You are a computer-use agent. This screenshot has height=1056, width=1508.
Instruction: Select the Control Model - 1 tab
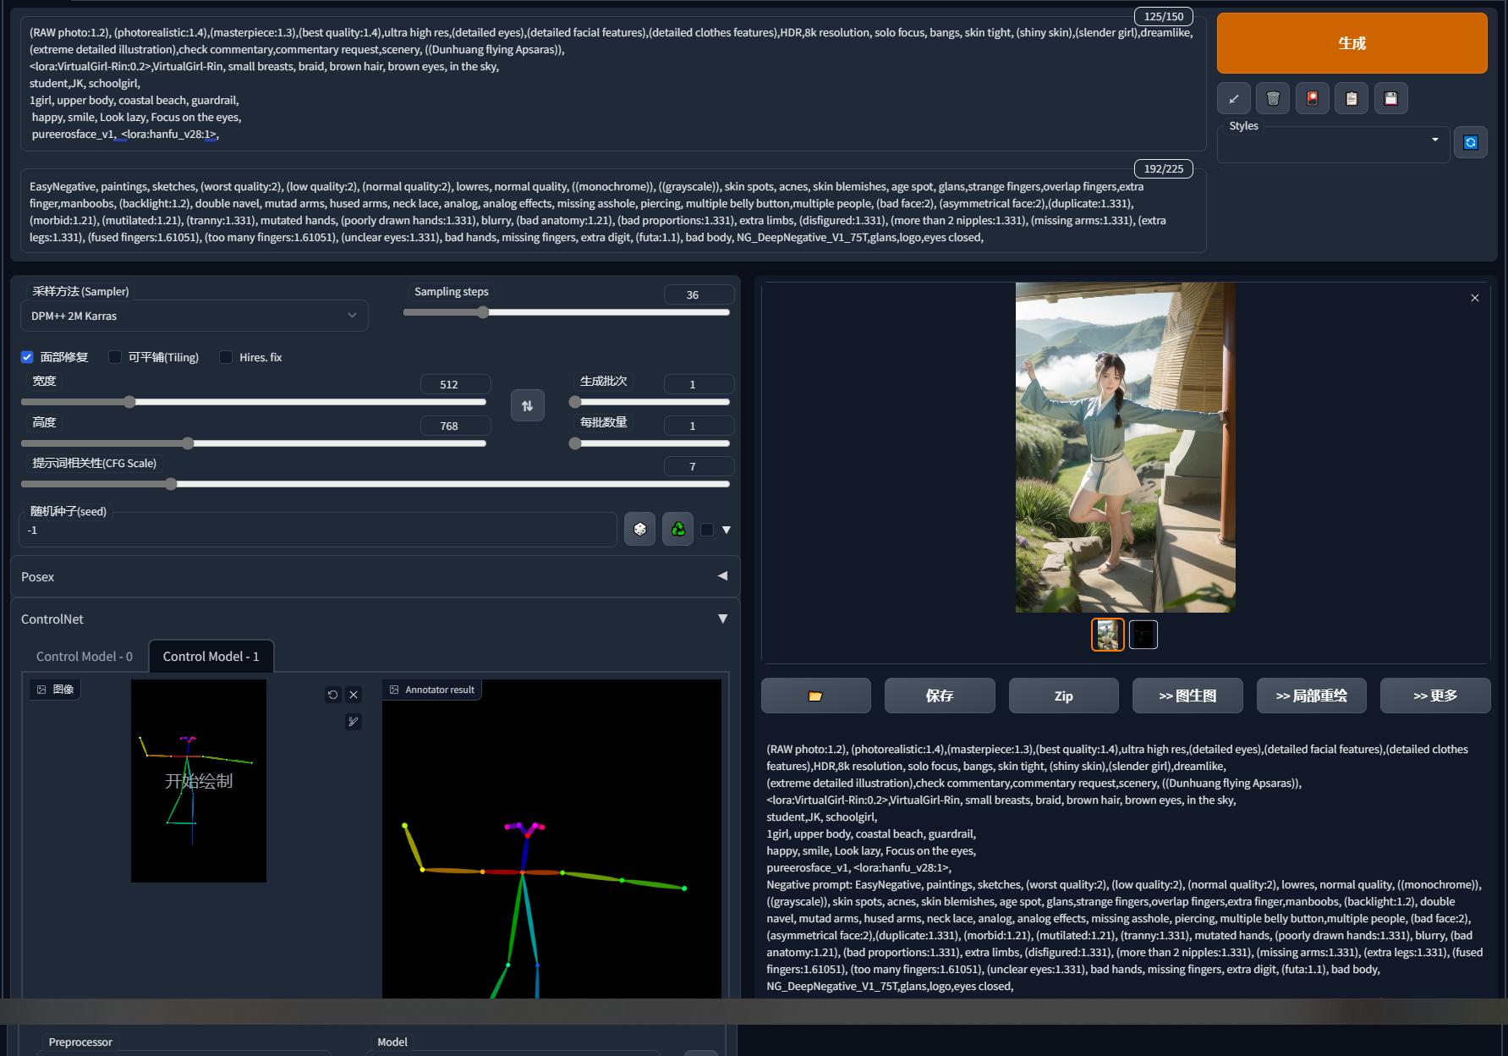211,657
